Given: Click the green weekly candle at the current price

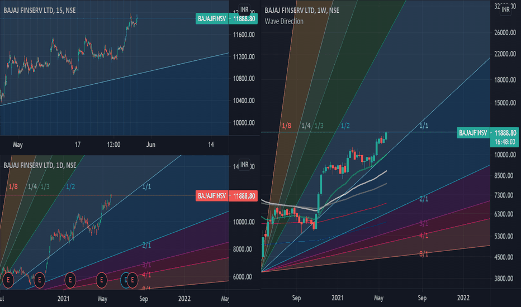Looking at the screenshot, I should pyautogui.click(x=386, y=136).
